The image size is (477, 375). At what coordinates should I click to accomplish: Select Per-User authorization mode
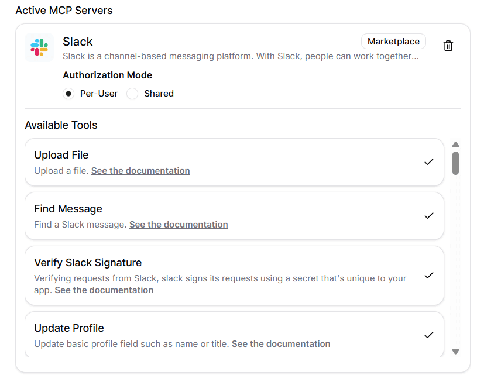tap(68, 94)
